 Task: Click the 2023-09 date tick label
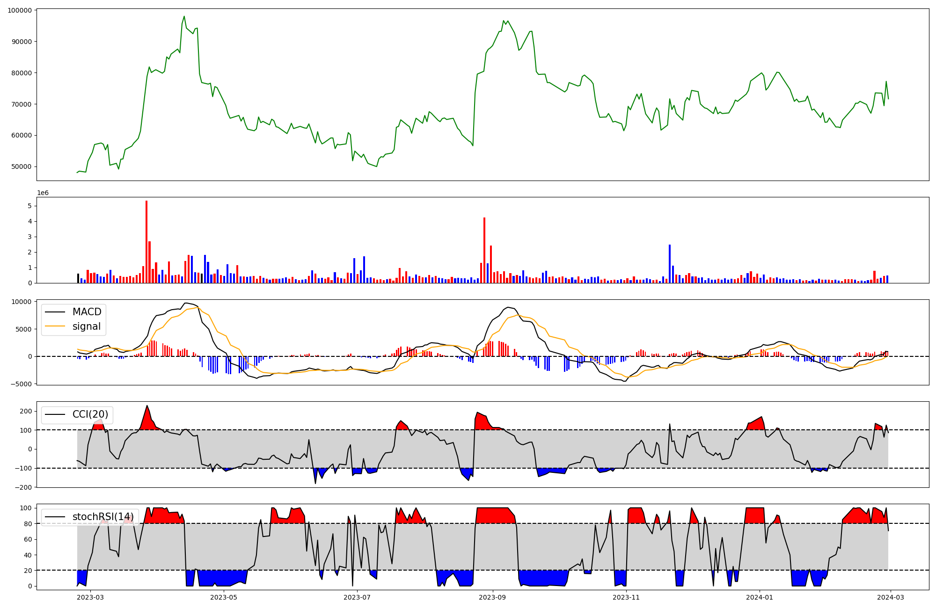(493, 597)
